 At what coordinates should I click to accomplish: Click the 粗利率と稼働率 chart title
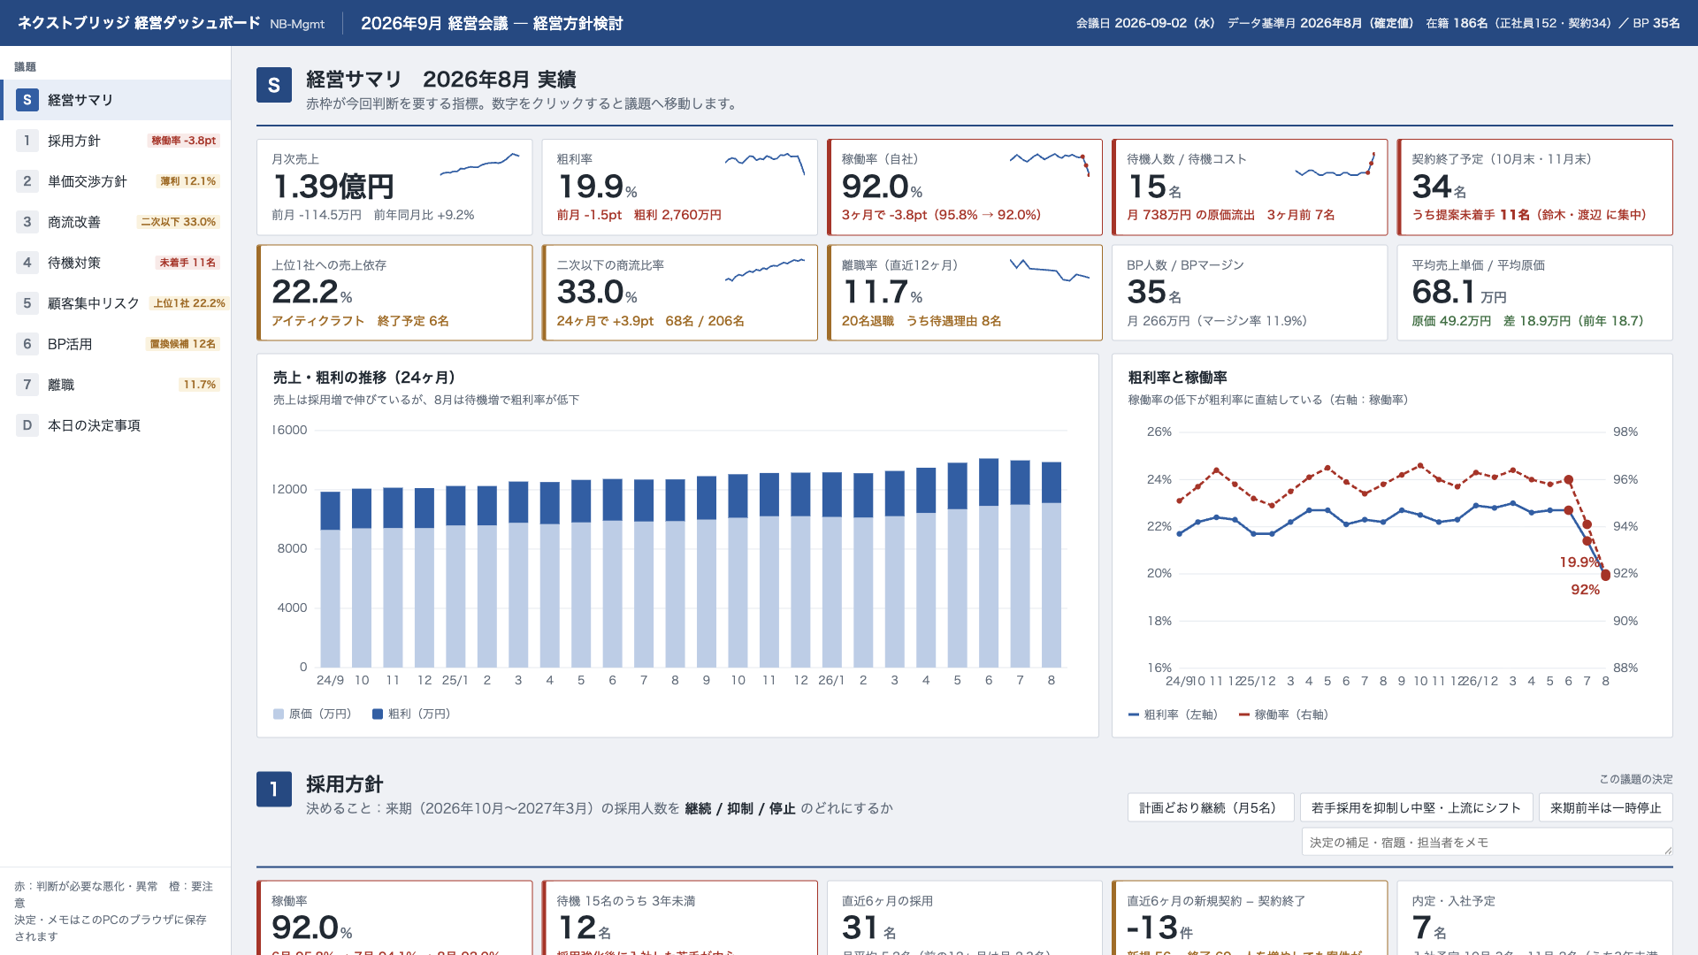click(1177, 378)
